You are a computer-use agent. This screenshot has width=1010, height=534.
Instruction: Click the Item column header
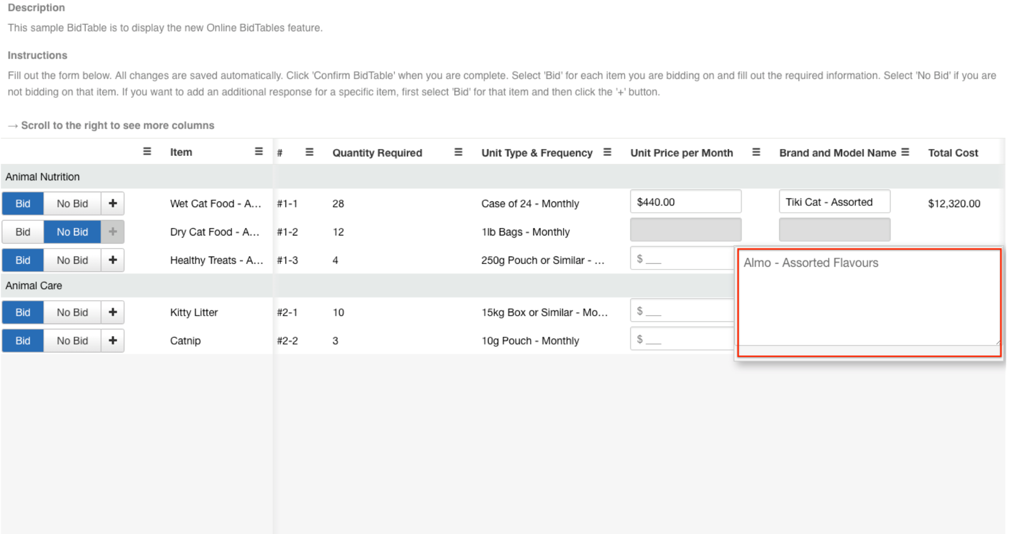[x=181, y=152]
